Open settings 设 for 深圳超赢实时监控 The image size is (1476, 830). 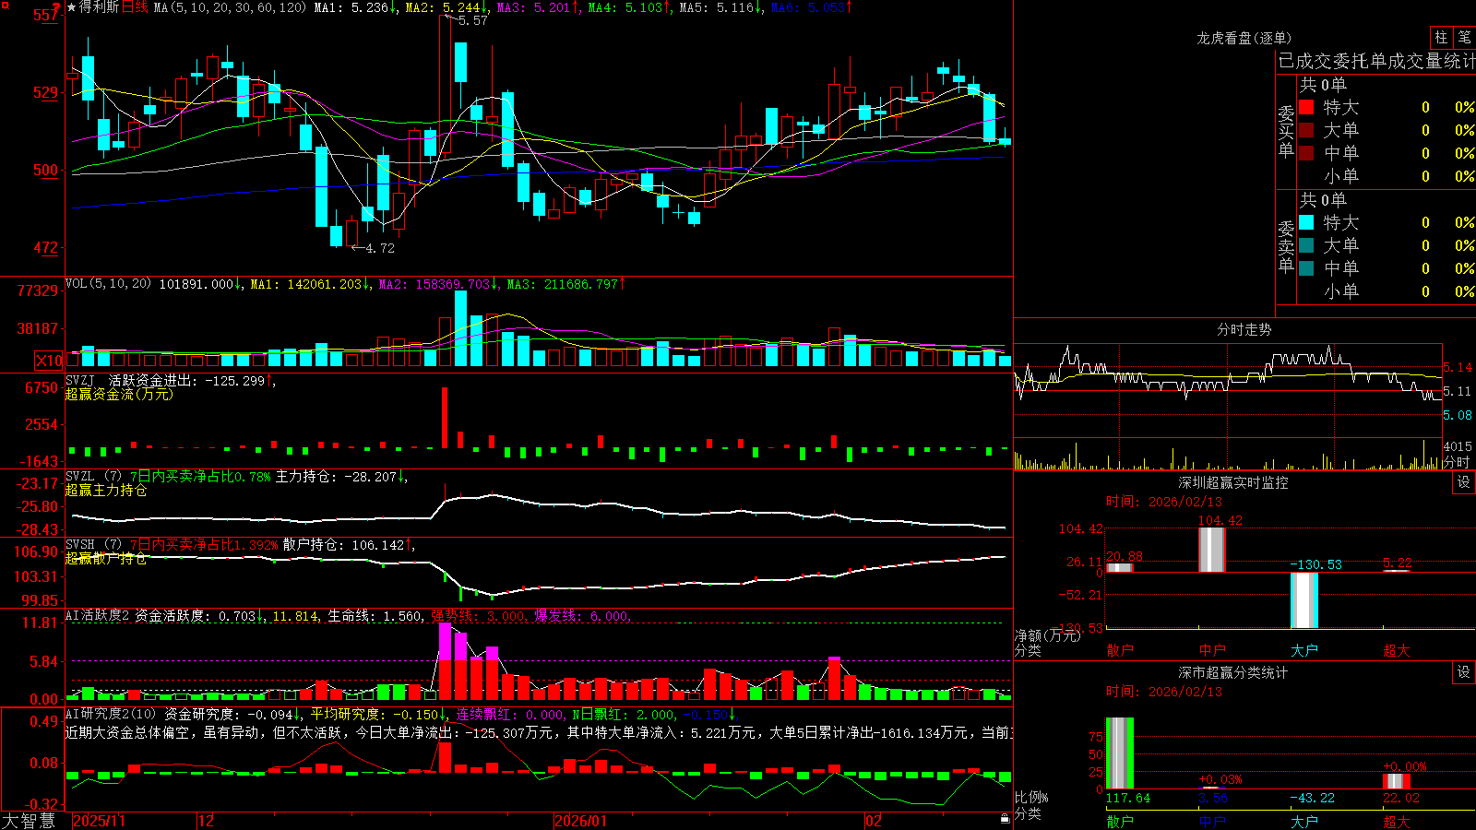[1464, 482]
